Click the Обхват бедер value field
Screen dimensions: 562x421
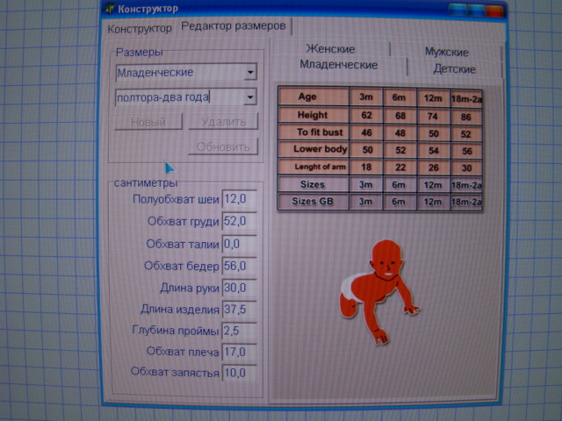[240, 266]
